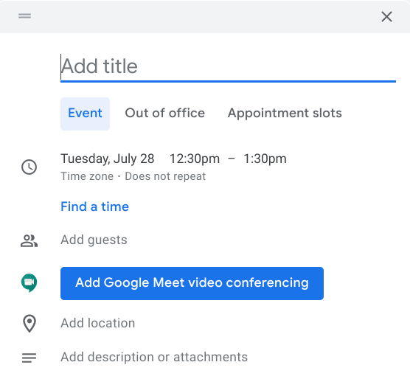The image size is (410, 379).
Task: Click the description lines icon
Action: pos(29,358)
